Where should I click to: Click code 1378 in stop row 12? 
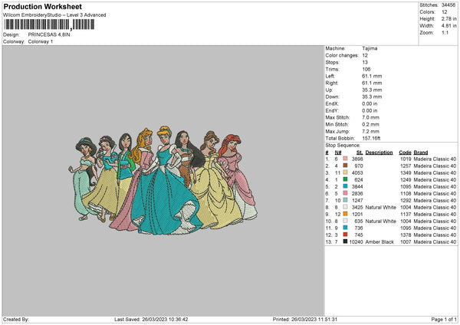[x=406, y=235]
